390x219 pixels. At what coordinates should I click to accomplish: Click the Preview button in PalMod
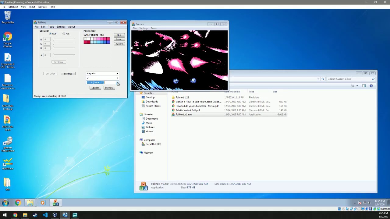click(x=109, y=88)
